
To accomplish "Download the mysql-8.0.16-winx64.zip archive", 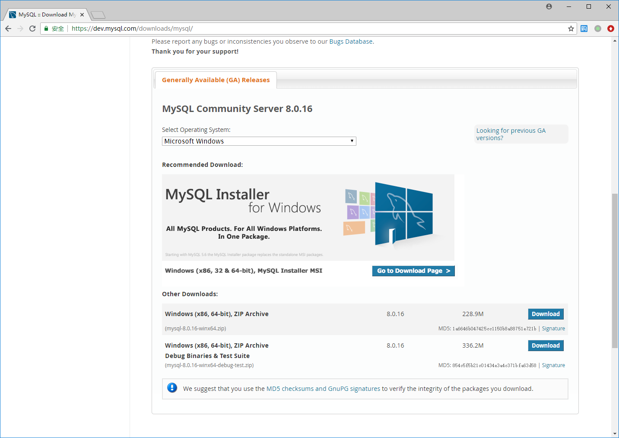I will pos(546,314).
